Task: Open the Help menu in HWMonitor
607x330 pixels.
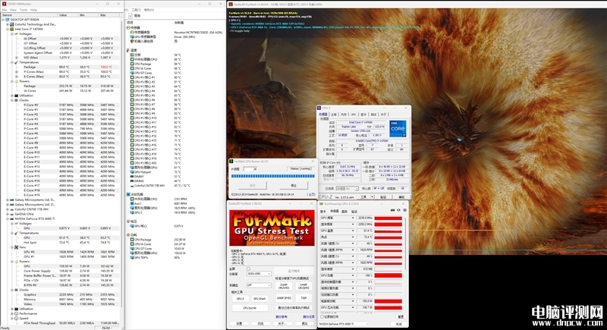Action: pos(33,10)
